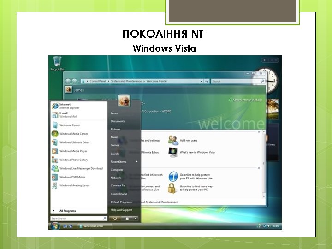Click Switch between windows quick launch icon
332x249 pixels.
coord(70,226)
